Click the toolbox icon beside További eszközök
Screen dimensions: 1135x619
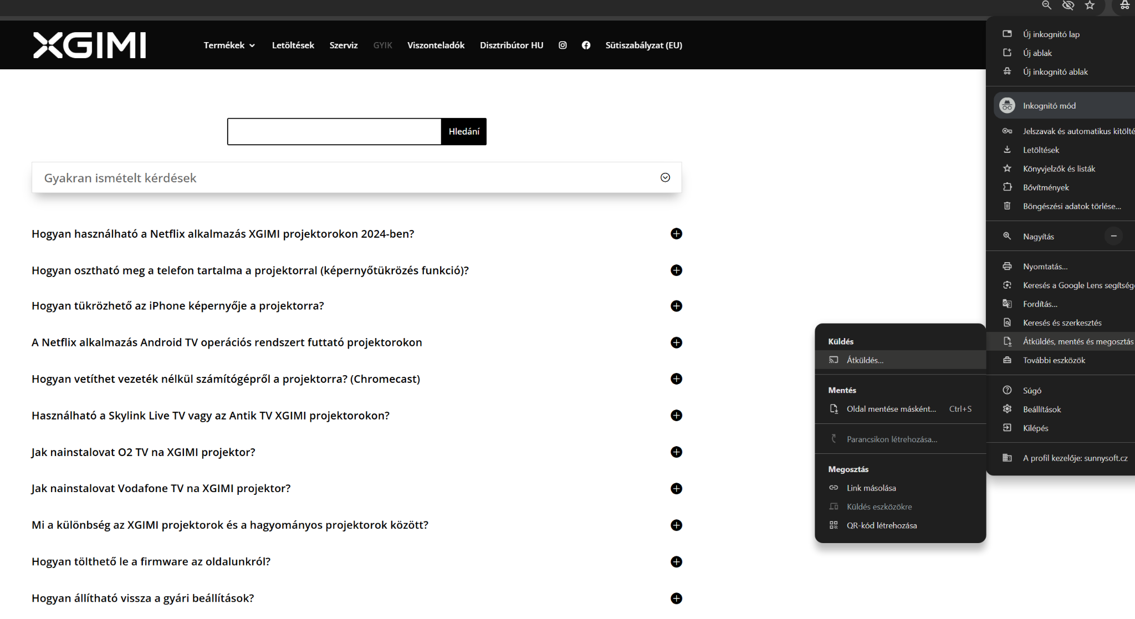coord(1007,360)
